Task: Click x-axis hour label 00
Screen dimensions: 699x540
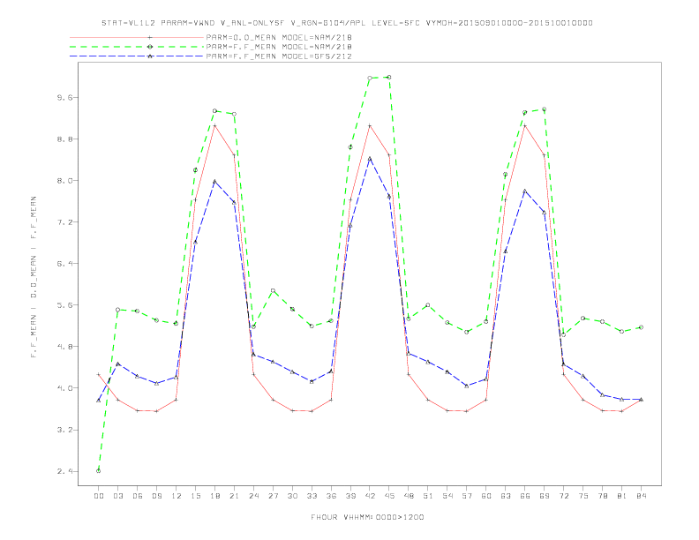Action: tap(99, 496)
